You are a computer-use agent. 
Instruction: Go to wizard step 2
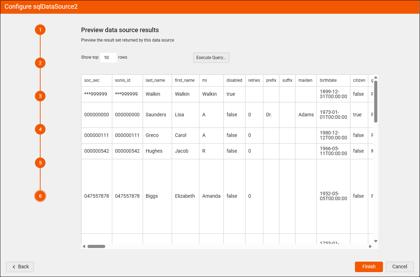coord(40,63)
